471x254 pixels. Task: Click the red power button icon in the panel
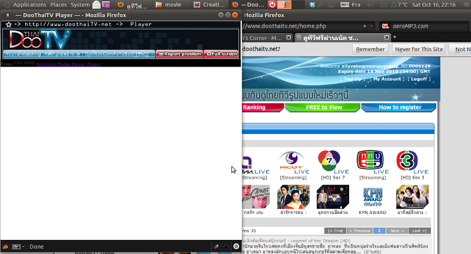(x=272, y=5)
